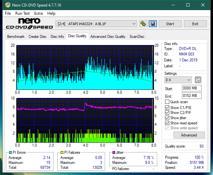Image resolution: width=213 pixels, height=175 pixels.
Task: Switch to the ScanDisc tab
Action: coord(137,37)
